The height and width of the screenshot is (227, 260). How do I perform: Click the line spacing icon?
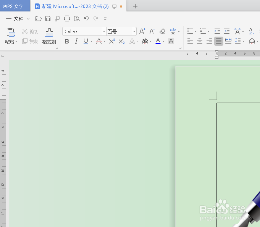coord(238,41)
